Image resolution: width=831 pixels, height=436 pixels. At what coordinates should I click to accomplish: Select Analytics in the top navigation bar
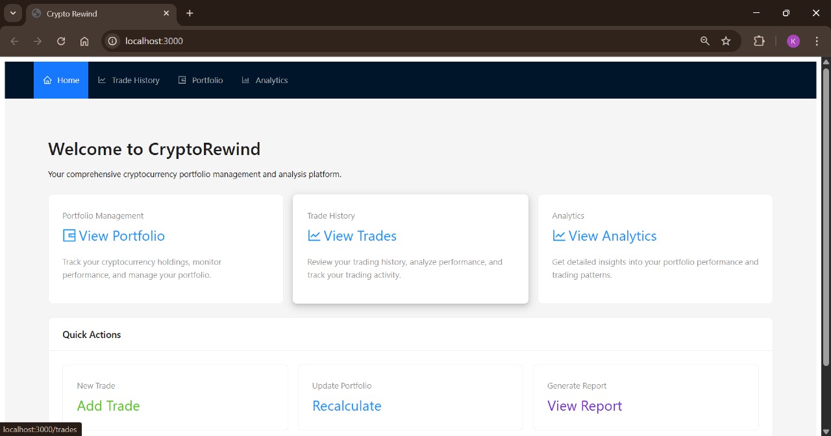[265, 80]
